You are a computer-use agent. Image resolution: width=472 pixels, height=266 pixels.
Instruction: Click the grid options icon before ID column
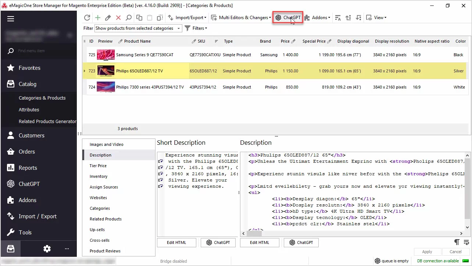coord(85,41)
